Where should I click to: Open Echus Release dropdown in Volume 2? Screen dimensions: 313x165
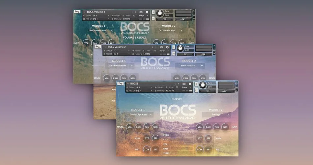190,66
